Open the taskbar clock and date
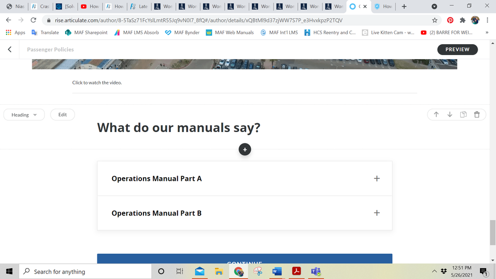This screenshot has width=496, height=279. coord(462,272)
